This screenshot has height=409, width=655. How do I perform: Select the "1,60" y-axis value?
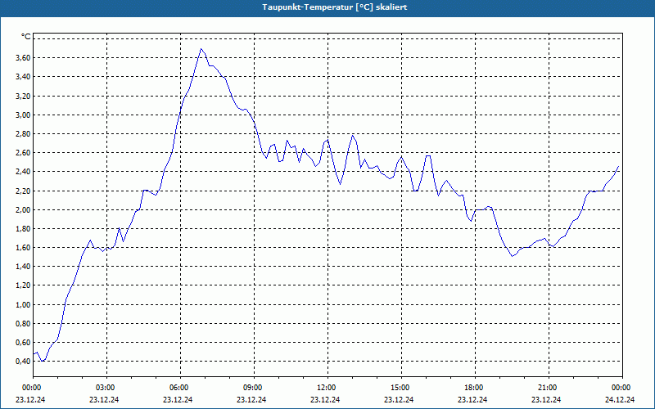pos(23,248)
